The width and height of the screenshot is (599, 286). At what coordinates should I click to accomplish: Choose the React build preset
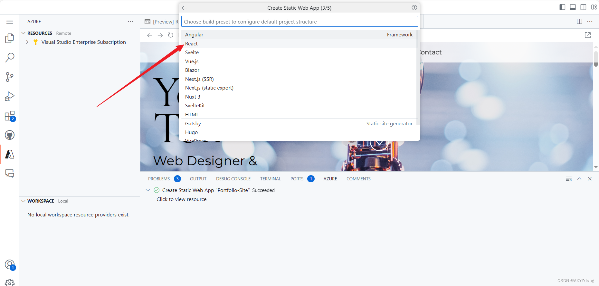[299, 43]
